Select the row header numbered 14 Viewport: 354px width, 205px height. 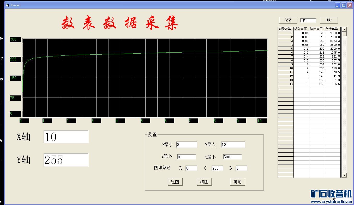(286, 84)
